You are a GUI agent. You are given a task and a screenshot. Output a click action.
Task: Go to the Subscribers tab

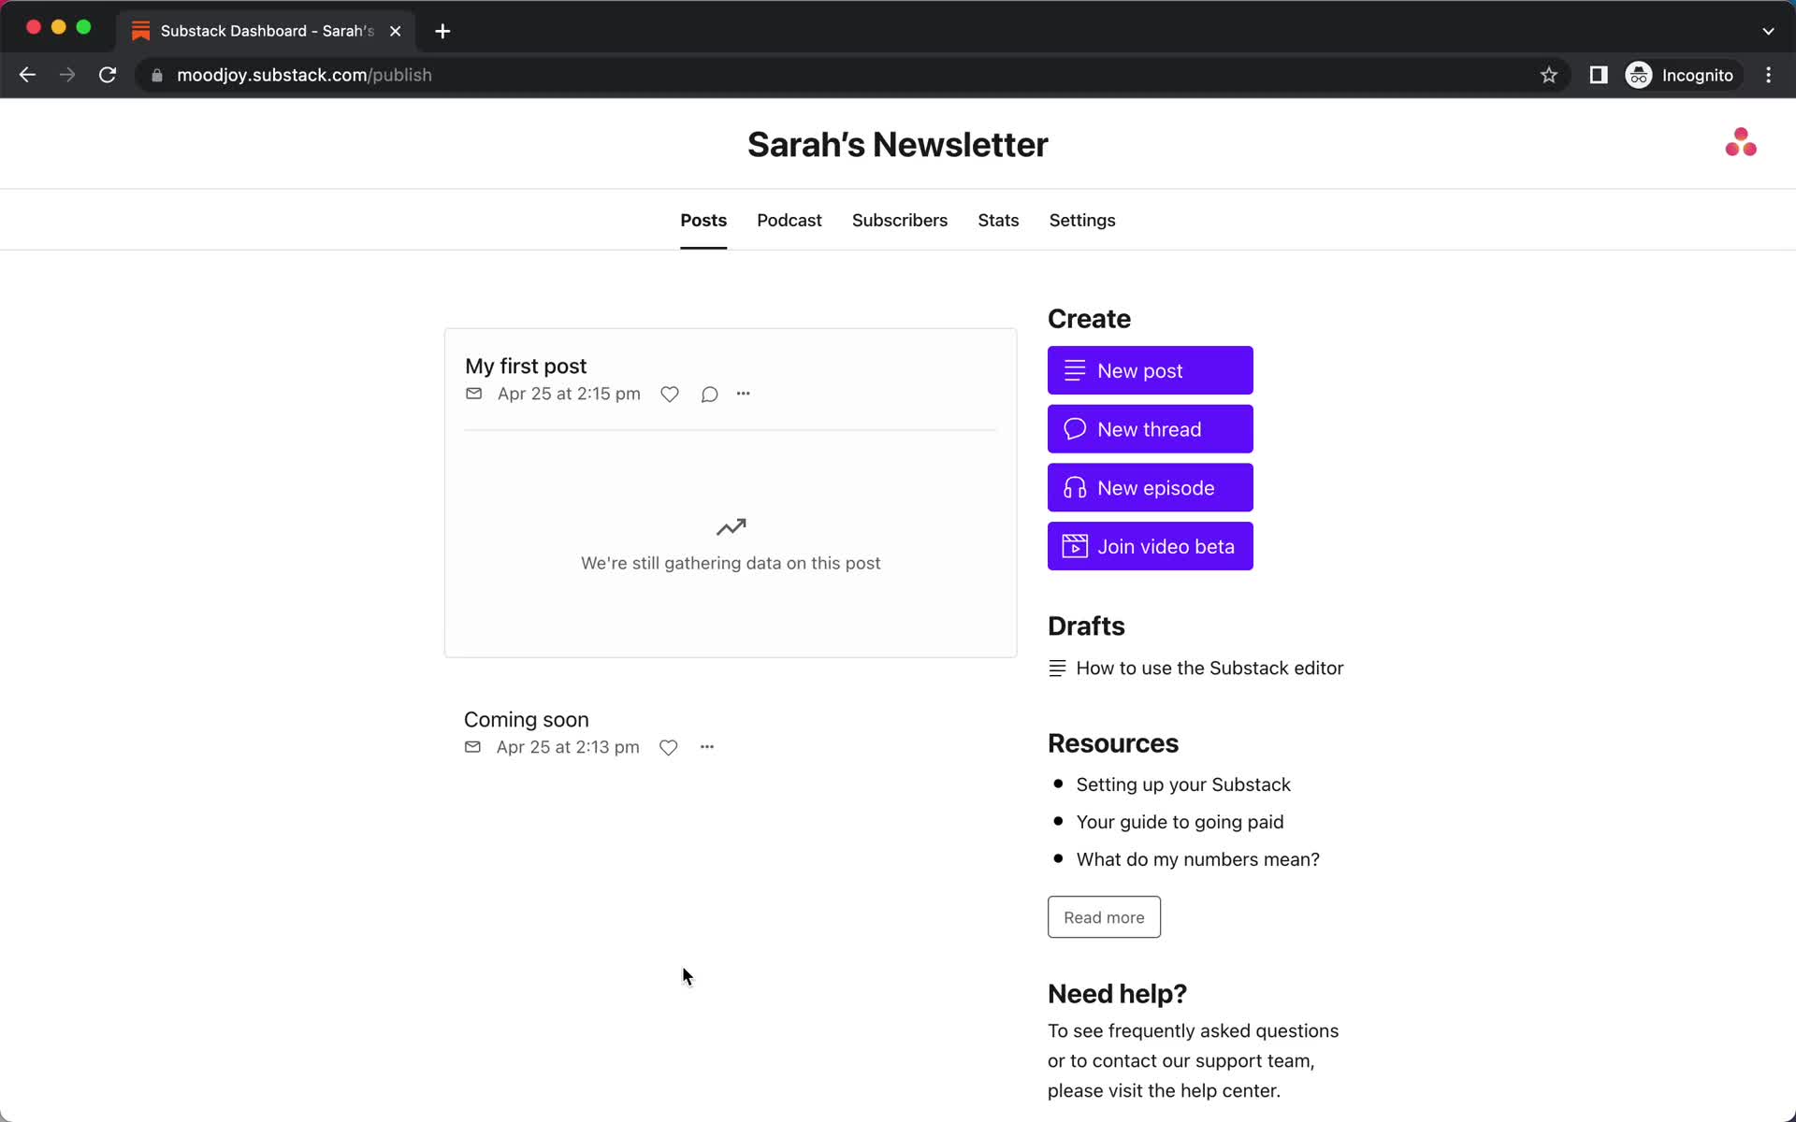[900, 221]
